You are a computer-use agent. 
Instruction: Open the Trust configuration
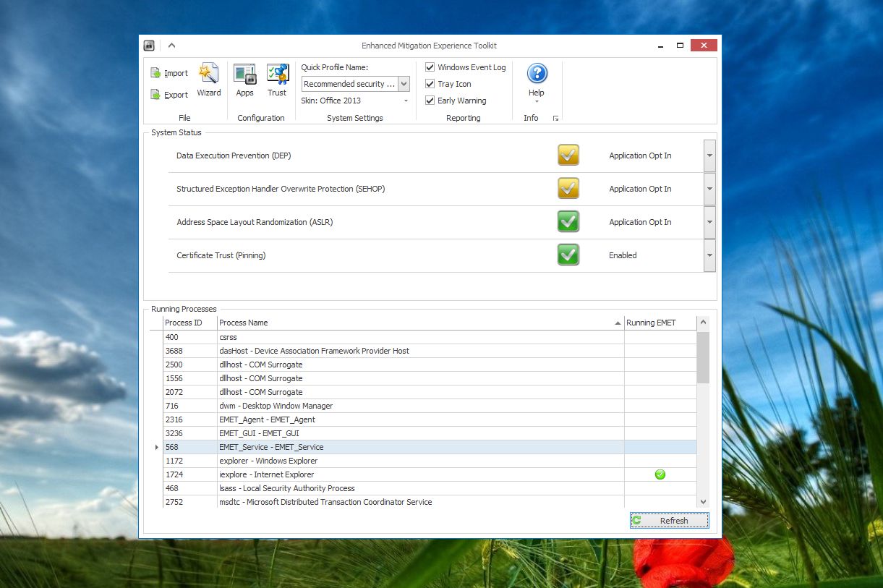pos(277,80)
